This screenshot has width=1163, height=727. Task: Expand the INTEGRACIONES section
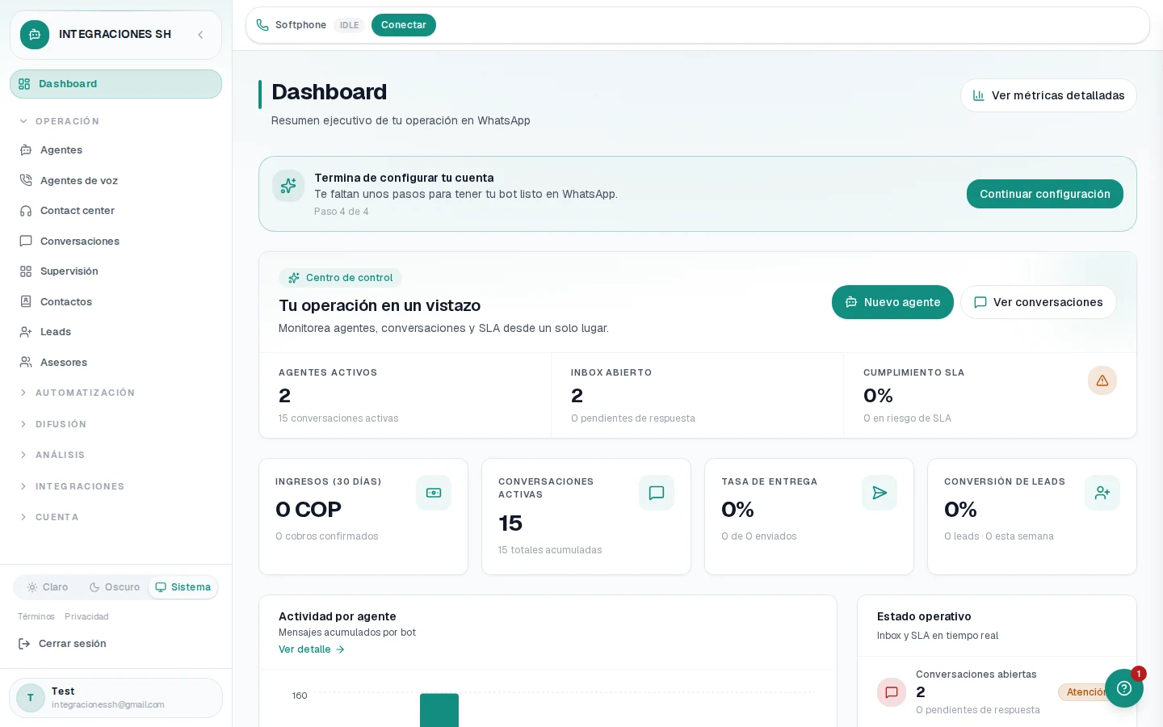tap(72, 486)
